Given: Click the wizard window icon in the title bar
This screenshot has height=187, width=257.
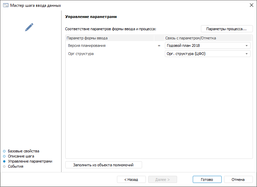Looking at the screenshot, I should [x=5, y=5].
